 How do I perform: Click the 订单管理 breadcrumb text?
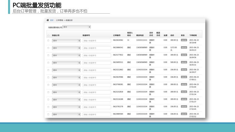click(59, 20)
